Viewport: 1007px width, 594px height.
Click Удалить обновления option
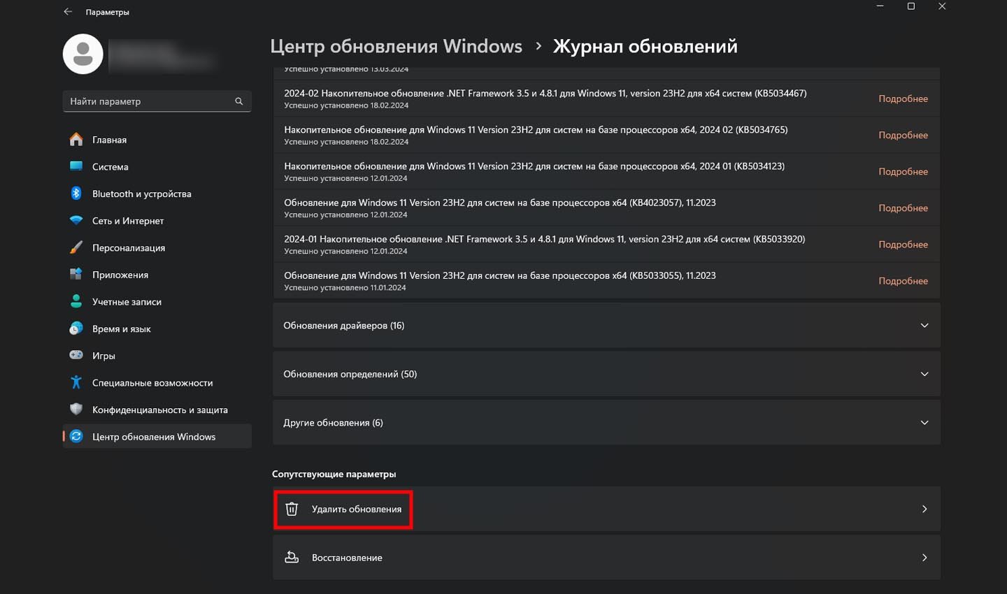(606, 509)
